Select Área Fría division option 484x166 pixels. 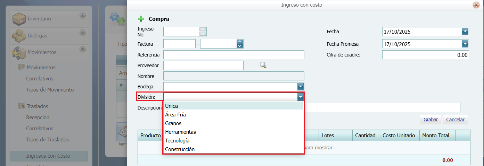tap(233, 115)
